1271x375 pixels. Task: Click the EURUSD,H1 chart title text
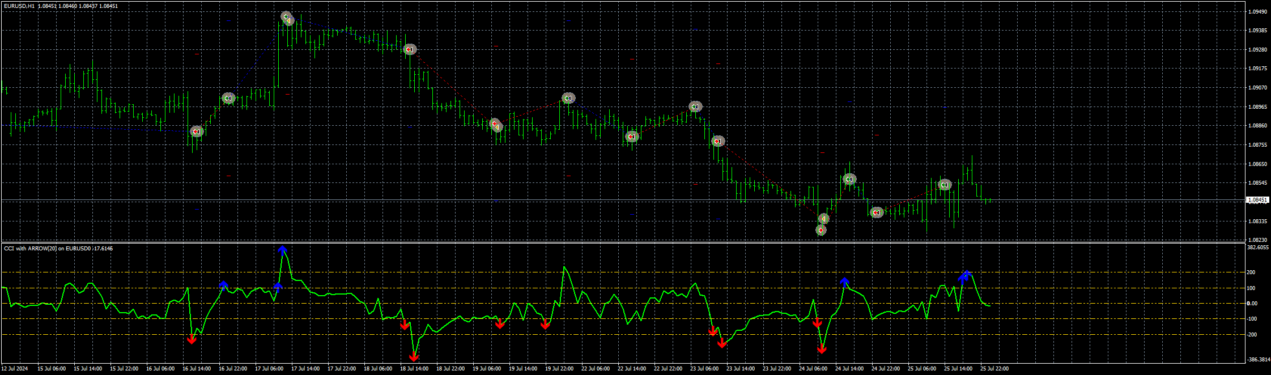click(19, 6)
